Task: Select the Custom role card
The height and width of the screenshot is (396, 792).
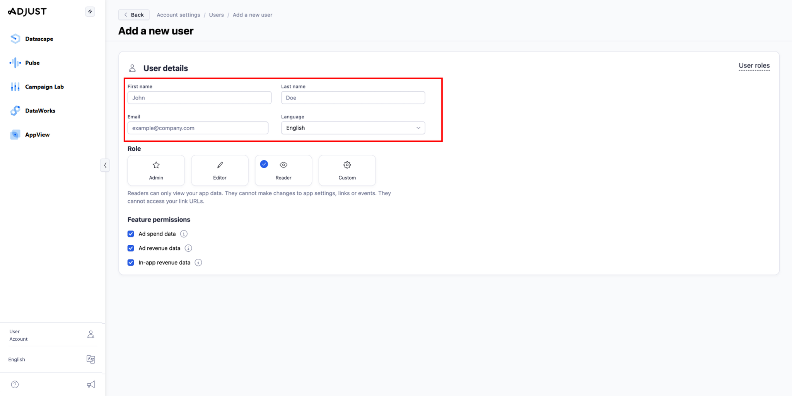Action: click(347, 171)
